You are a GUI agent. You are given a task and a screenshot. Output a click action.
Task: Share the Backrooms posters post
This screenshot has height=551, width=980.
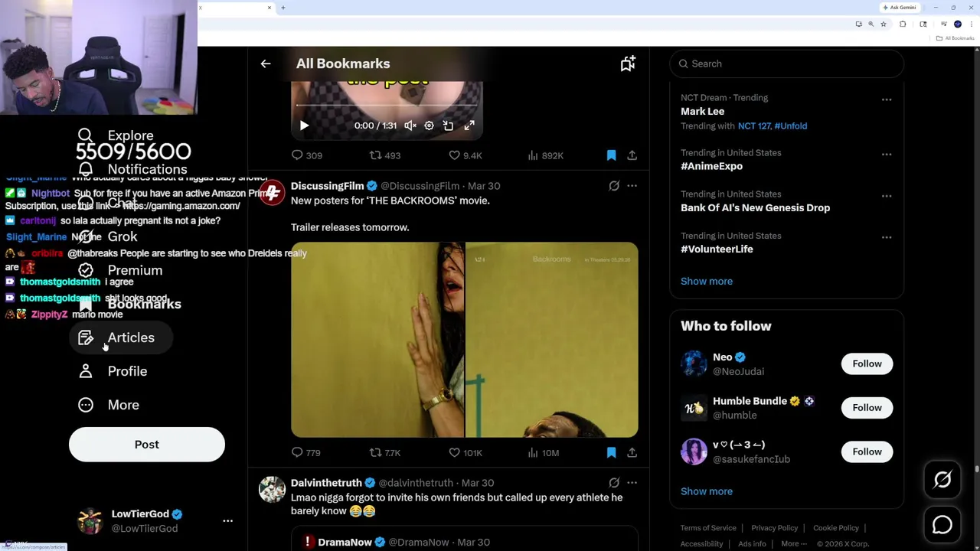[632, 453]
